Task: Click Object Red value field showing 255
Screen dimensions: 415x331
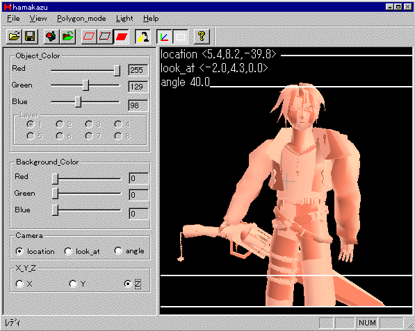Action: [138, 70]
